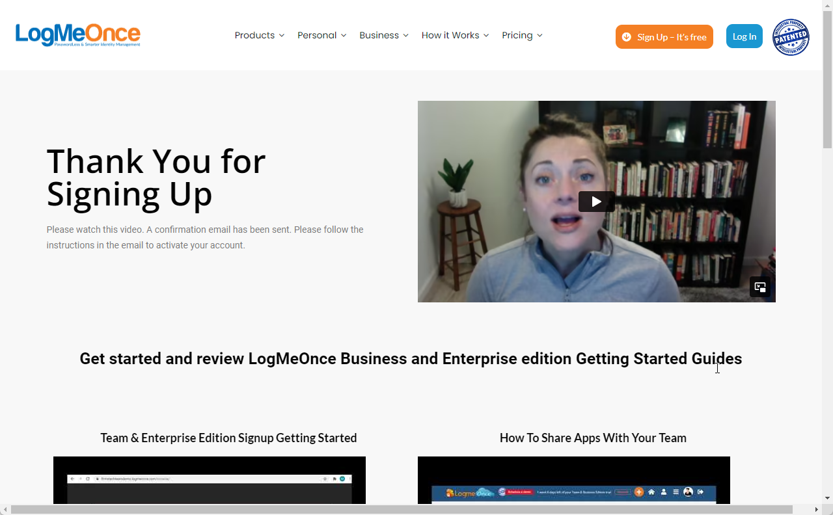Click the scroll right arrow
Viewport: 833px width, 515px height.
[817, 509]
